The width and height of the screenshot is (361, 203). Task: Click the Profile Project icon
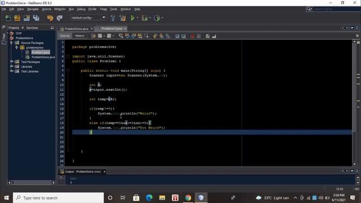coord(157,17)
